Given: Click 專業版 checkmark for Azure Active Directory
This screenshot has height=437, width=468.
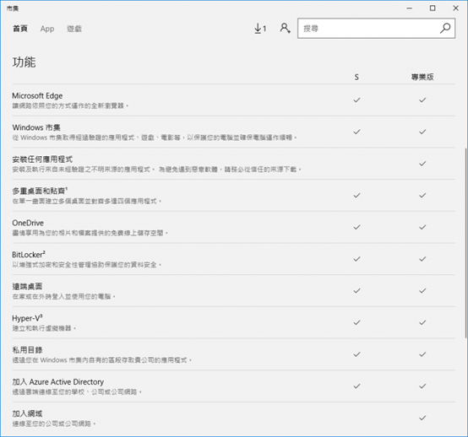Looking at the screenshot, I should (x=422, y=386).
